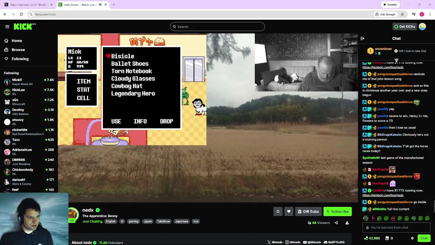Click the banned chat input field
This screenshot has width=435, height=245.
[x=396, y=228]
